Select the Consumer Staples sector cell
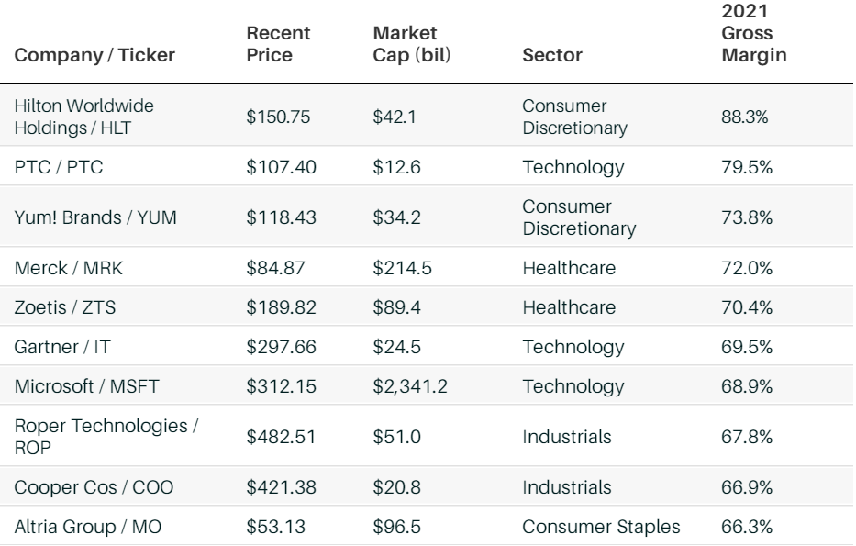The image size is (856, 546). tap(601, 527)
